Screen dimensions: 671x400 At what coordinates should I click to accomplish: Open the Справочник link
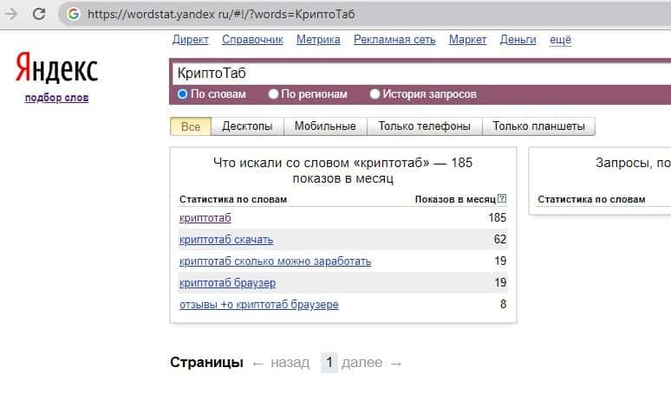click(x=252, y=40)
